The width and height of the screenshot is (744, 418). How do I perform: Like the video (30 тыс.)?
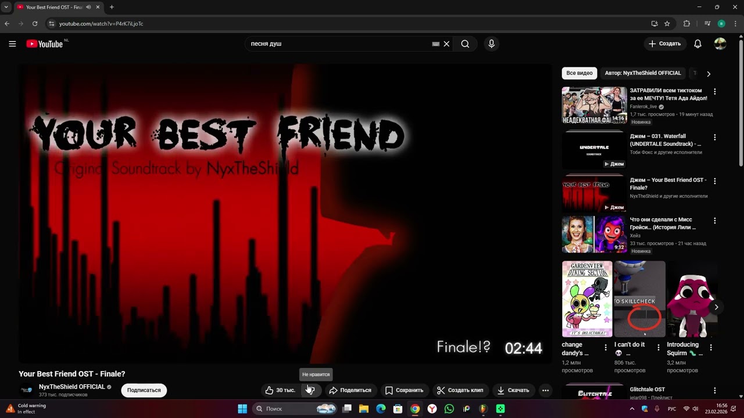pos(281,390)
